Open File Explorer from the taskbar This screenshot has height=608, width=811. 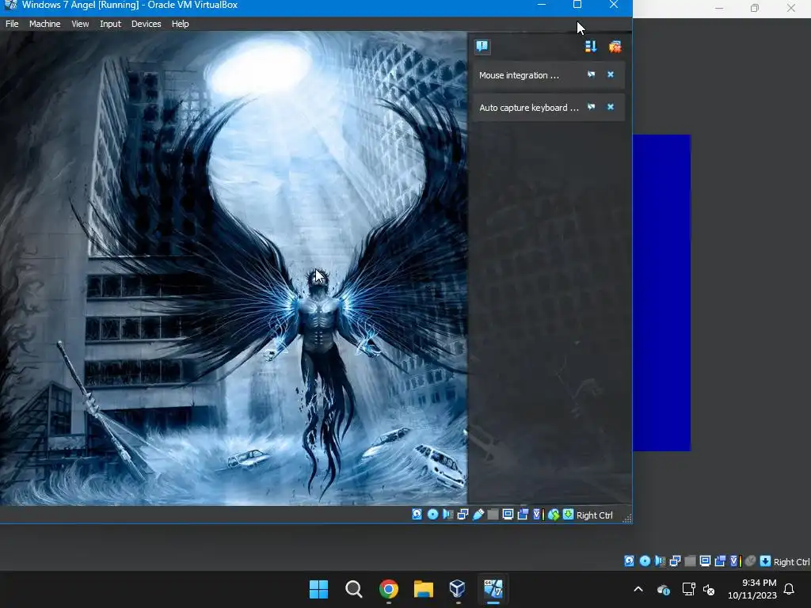(423, 589)
